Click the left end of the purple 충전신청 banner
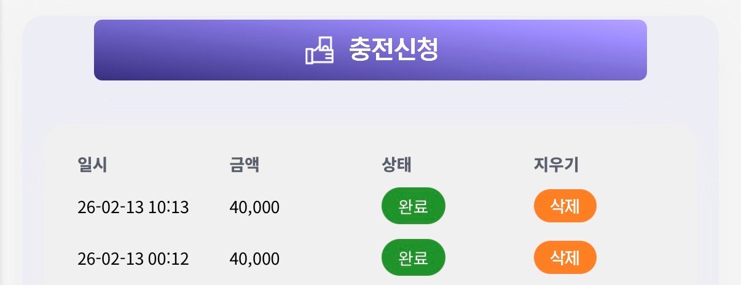Image resolution: width=741 pixels, height=285 pixels. (123, 50)
